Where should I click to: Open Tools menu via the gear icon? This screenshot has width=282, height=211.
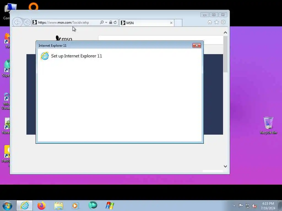coord(223,22)
